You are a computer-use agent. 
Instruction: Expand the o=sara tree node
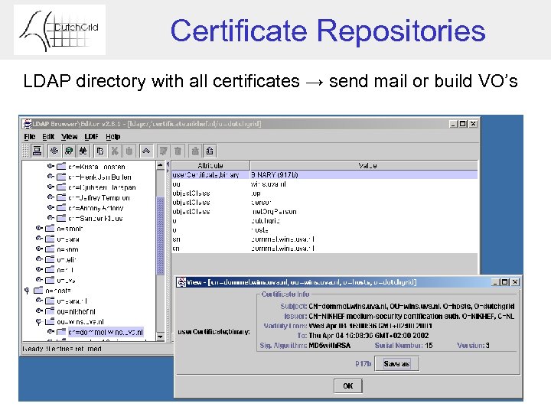(x=39, y=239)
